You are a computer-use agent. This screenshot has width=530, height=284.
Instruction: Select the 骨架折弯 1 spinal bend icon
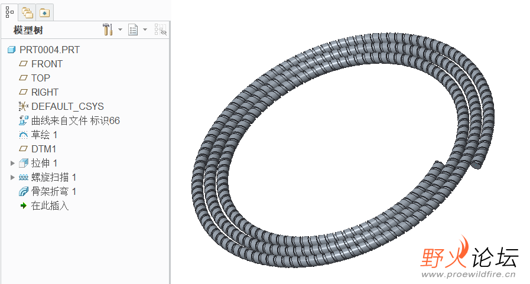click(x=23, y=191)
